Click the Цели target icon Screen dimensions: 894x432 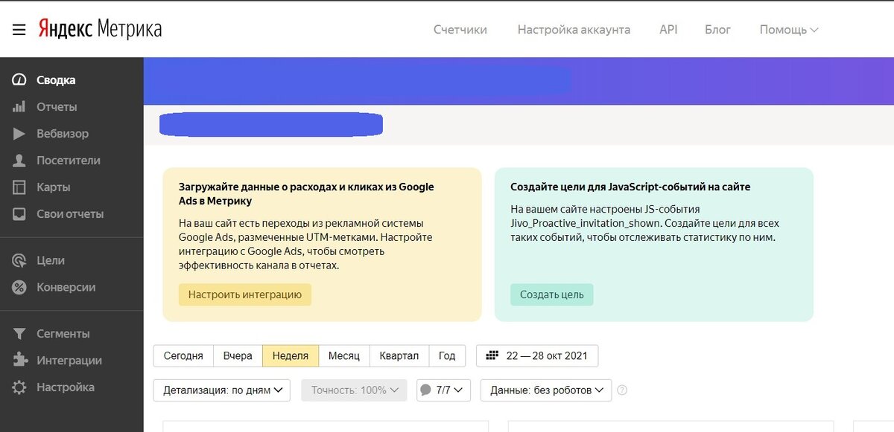tap(19, 260)
